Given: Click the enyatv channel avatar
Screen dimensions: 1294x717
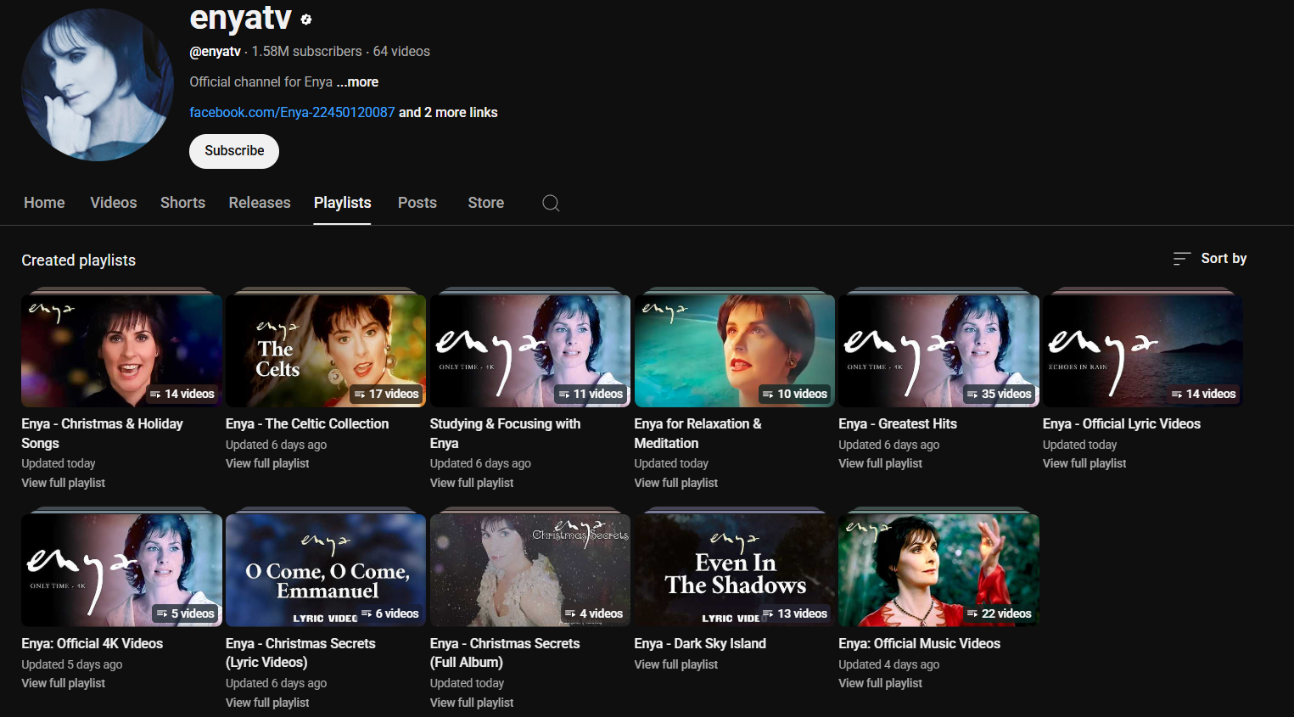Looking at the screenshot, I should (x=98, y=85).
